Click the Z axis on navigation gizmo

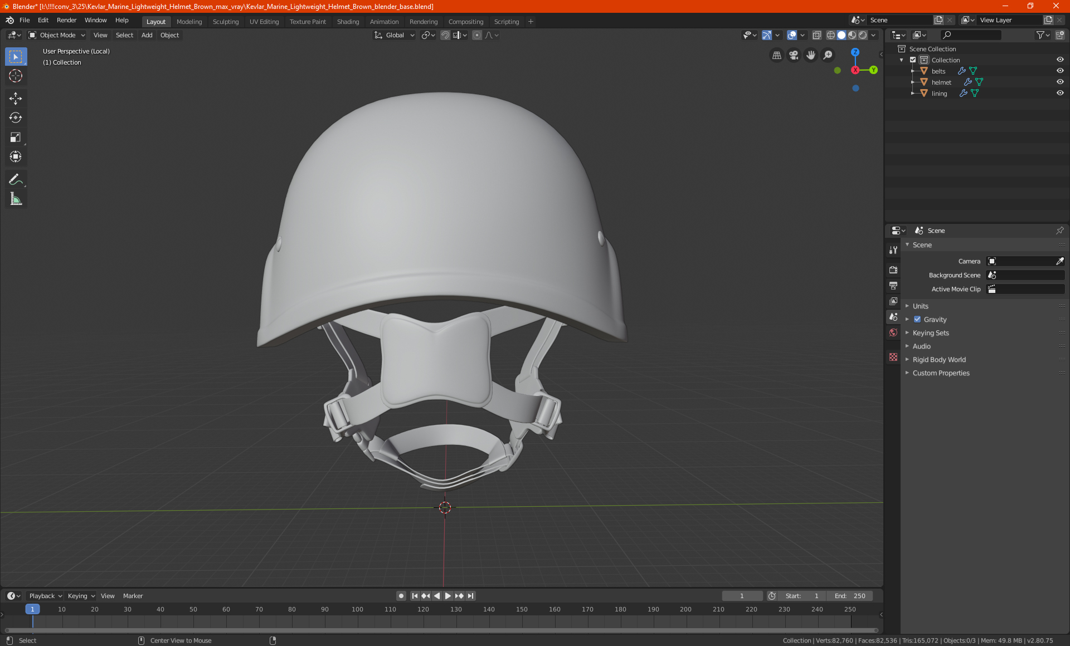(855, 52)
